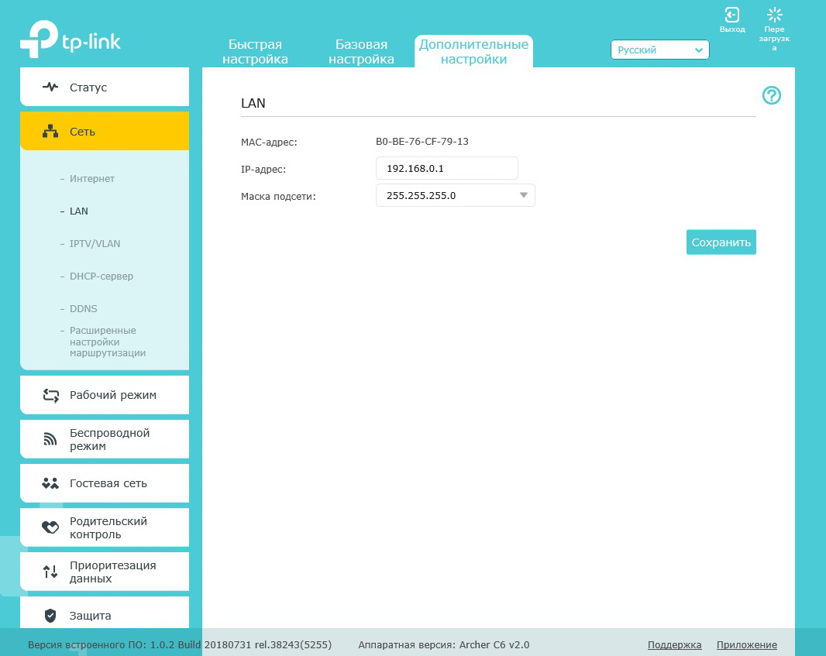Expand the language selector showing Русский
Viewport: 826px width, 656px height.
[659, 50]
